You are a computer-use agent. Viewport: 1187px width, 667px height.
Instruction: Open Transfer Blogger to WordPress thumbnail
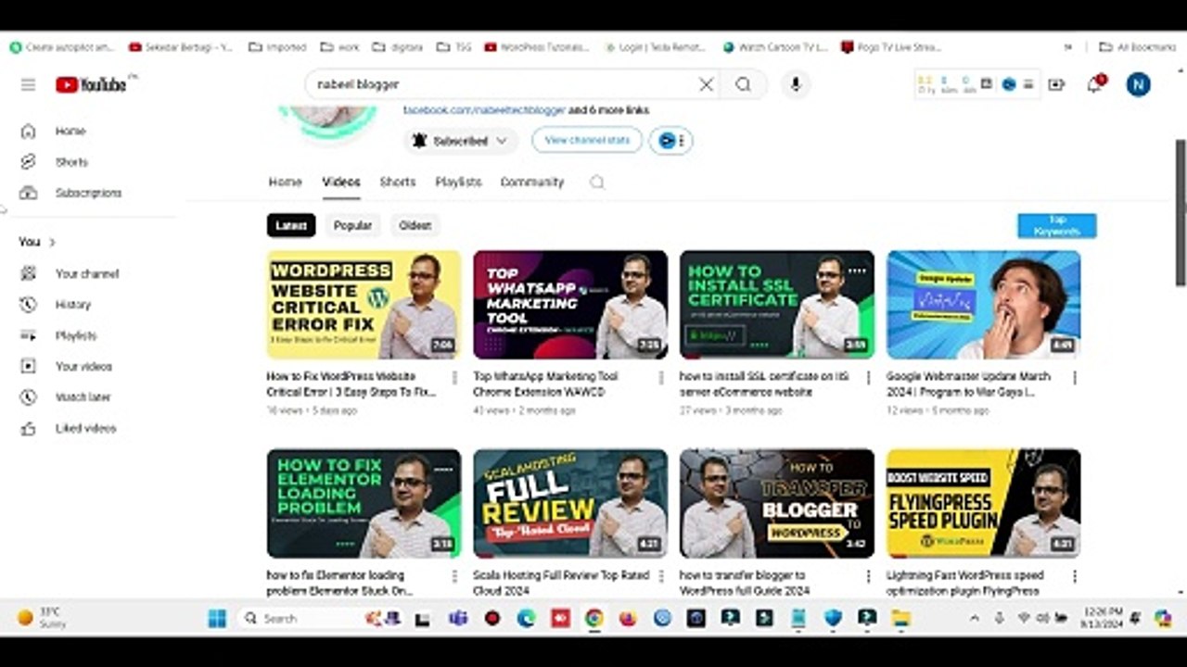tap(777, 503)
